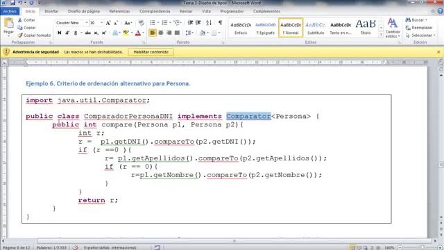Align text right
This screenshot has width=444, height=250.
pos(169,33)
